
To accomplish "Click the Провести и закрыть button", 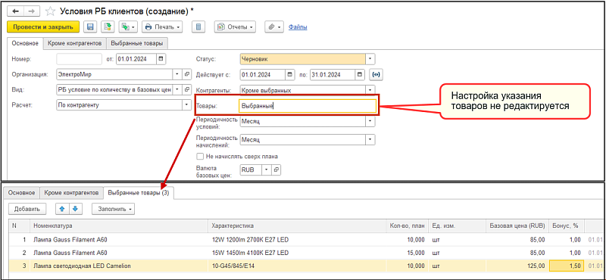I will tap(43, 27).
